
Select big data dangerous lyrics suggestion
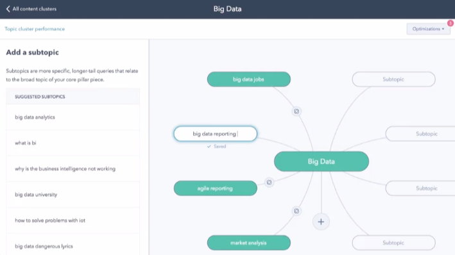73,246
